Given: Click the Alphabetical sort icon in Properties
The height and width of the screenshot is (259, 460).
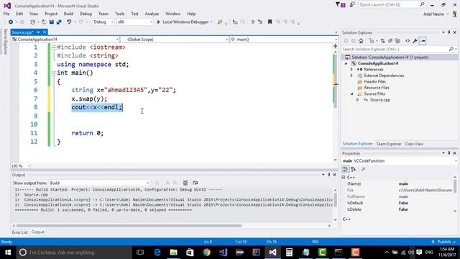Looking at the screenshot, I should [354, 169].
